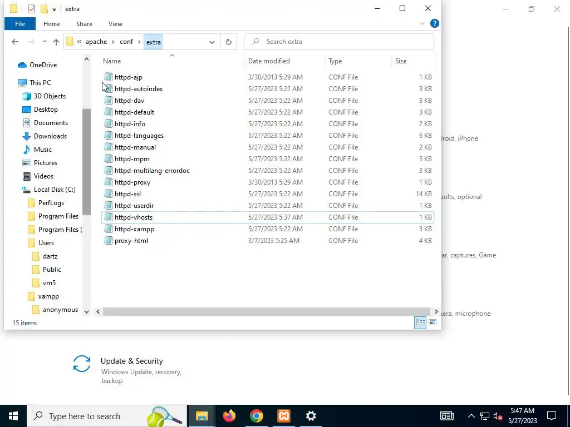This screenshot has width=570, height=427.
Task: Click the navigation pane scroll up arrow
Action: [x=86, y=59]
